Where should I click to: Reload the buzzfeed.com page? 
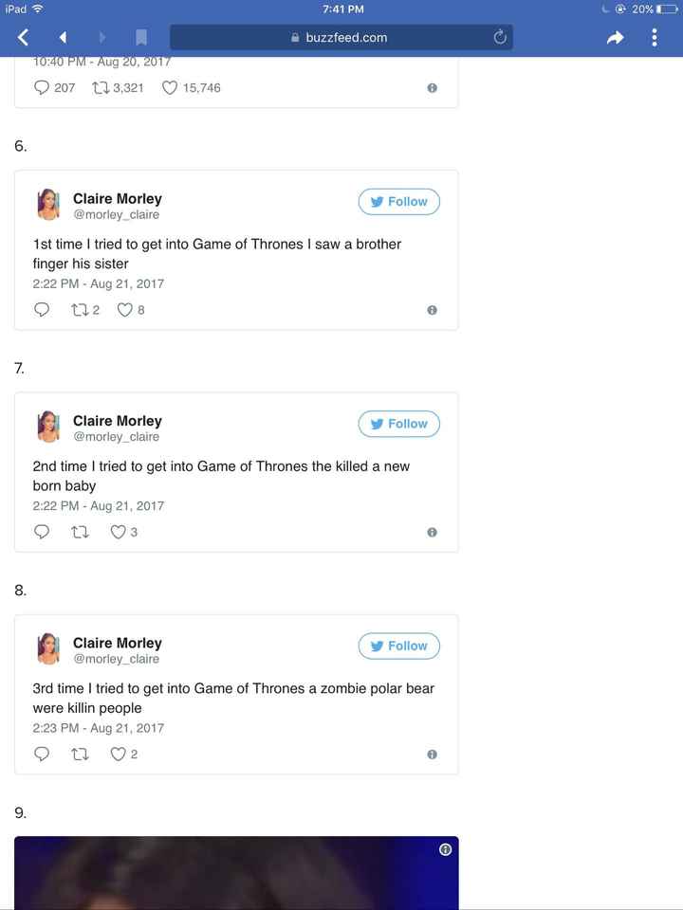pyautogui.click(x=500, y=38)
